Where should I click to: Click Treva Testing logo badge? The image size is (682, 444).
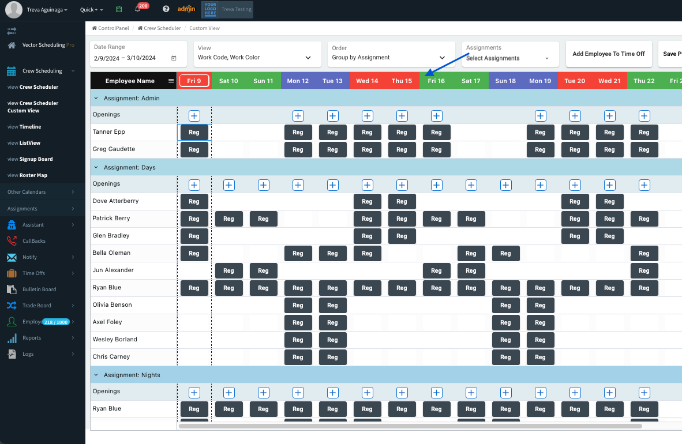click(x=227, y=9)
